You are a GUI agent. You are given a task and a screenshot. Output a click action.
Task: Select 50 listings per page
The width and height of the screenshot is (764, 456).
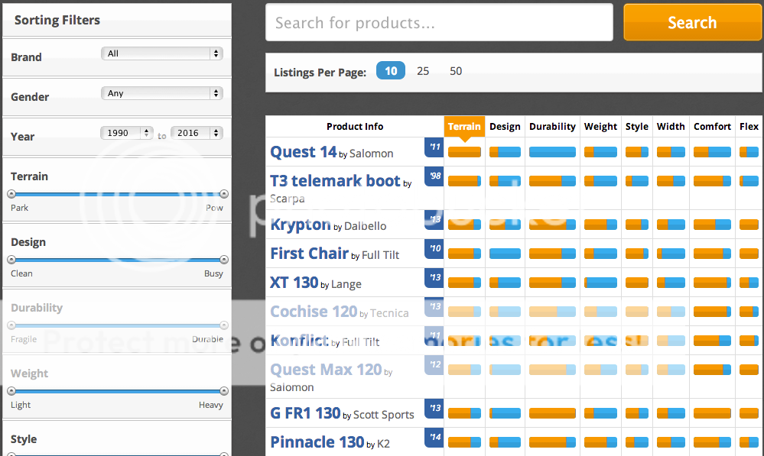[x=456, y=71]
